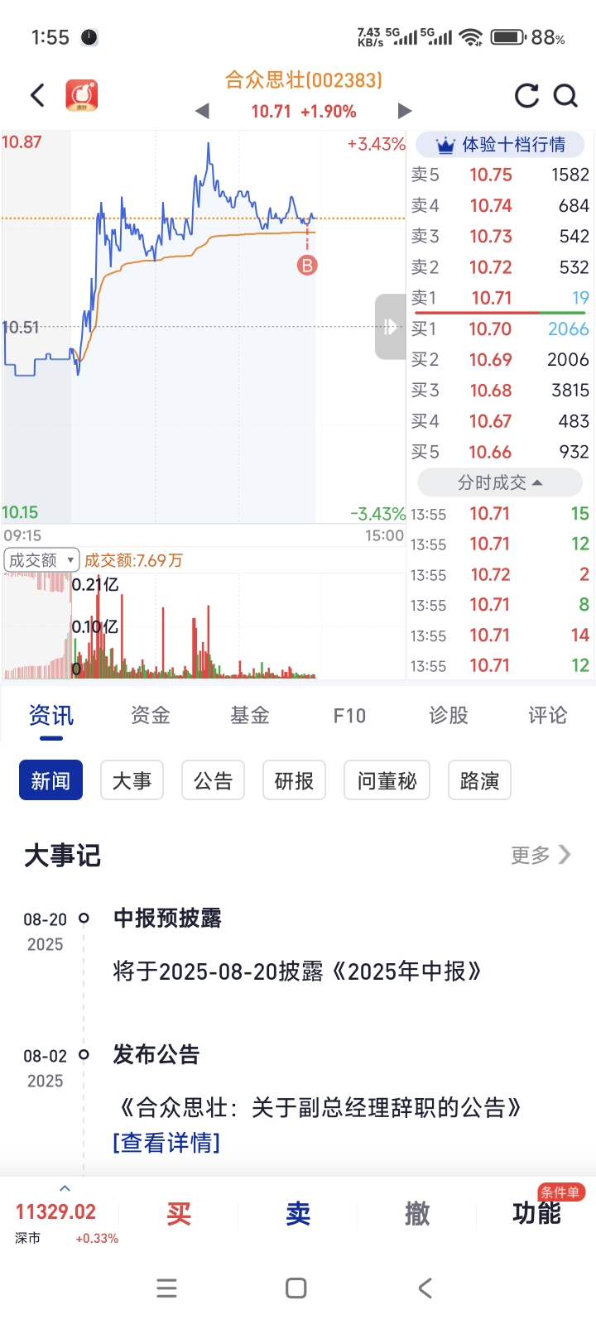Select sell level 卖5 at 10.75

[500, 175]
